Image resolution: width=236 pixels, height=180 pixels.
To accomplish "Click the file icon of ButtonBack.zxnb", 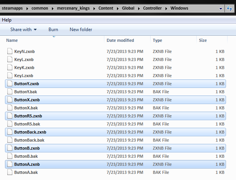I will pos(10,132).
